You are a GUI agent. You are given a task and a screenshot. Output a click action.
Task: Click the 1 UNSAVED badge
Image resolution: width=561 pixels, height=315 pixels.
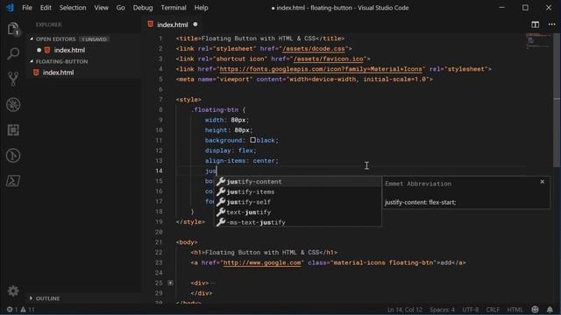94,38
